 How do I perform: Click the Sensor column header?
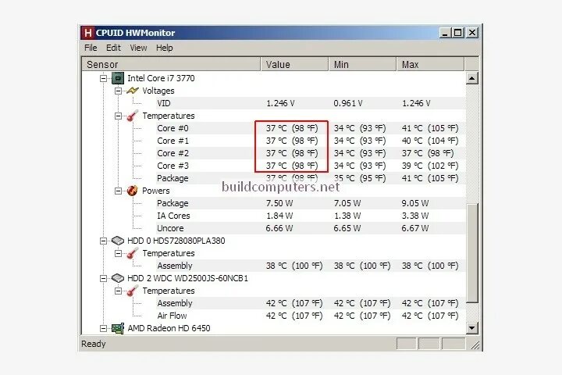171,64
